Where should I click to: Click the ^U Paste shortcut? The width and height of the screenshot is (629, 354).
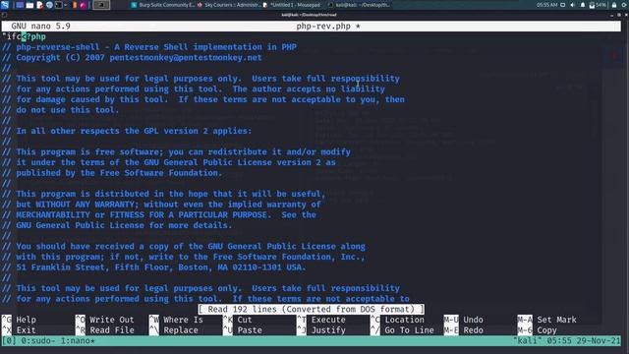(243, 330)
